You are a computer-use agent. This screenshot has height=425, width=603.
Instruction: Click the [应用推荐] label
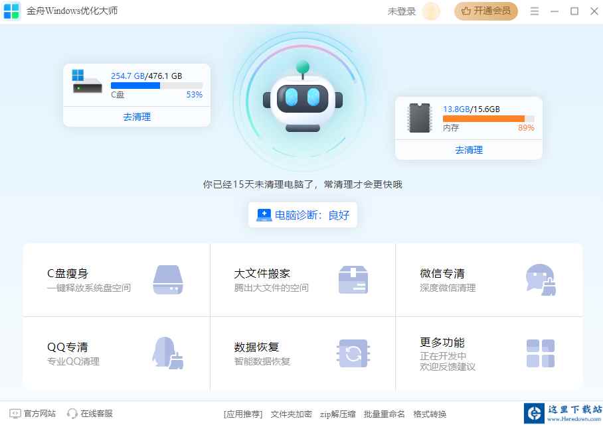pyautogui.click(x=243, y=414)
